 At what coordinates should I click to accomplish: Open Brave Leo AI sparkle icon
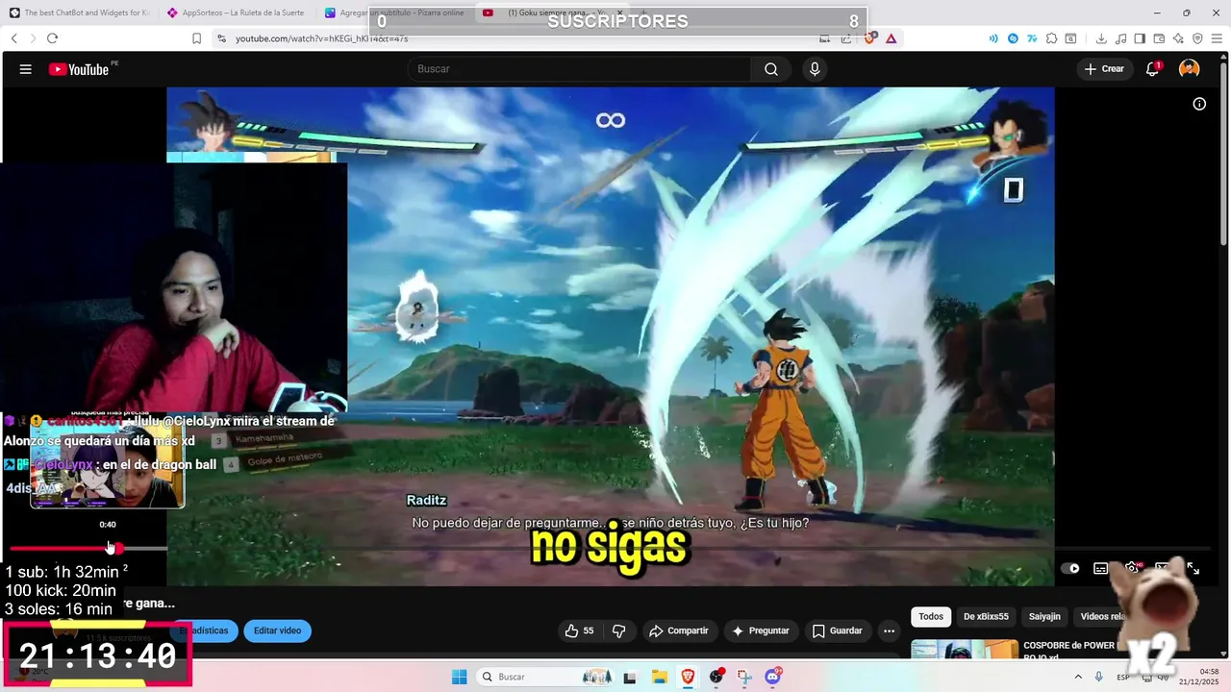tap(1178, 38)
